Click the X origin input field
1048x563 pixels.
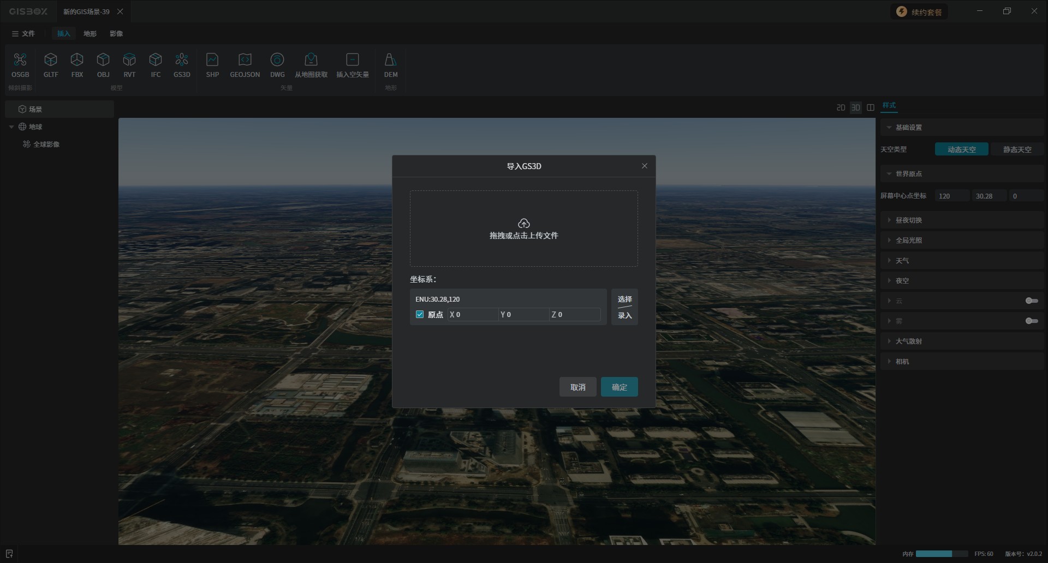click(474, 315)
